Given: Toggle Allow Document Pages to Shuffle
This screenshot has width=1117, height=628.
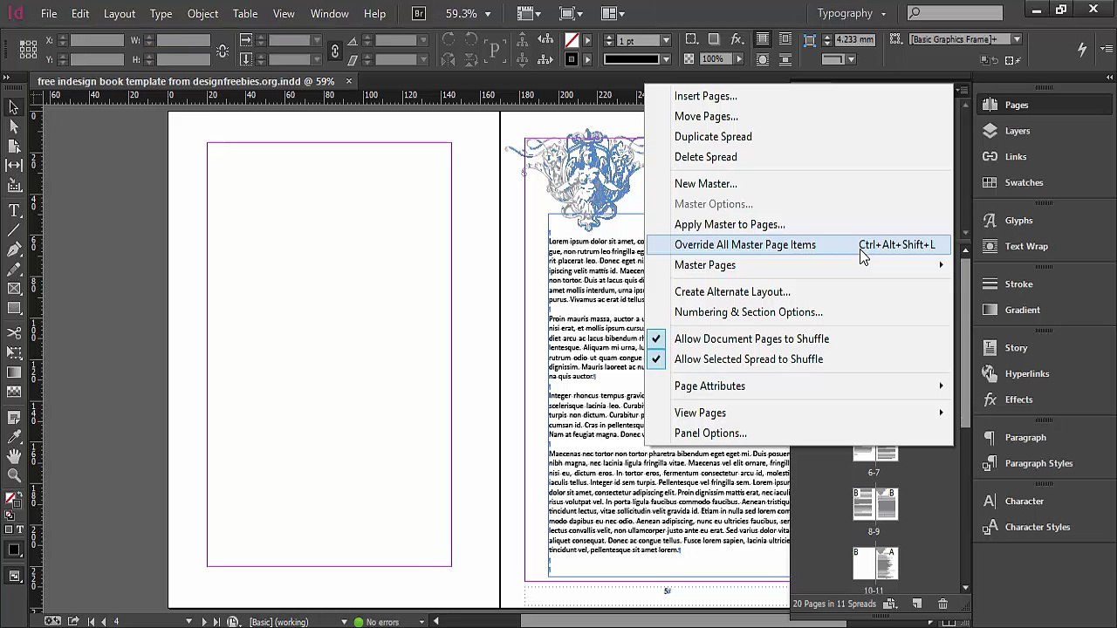Looking at the screenshot, I should coord(751,338).
